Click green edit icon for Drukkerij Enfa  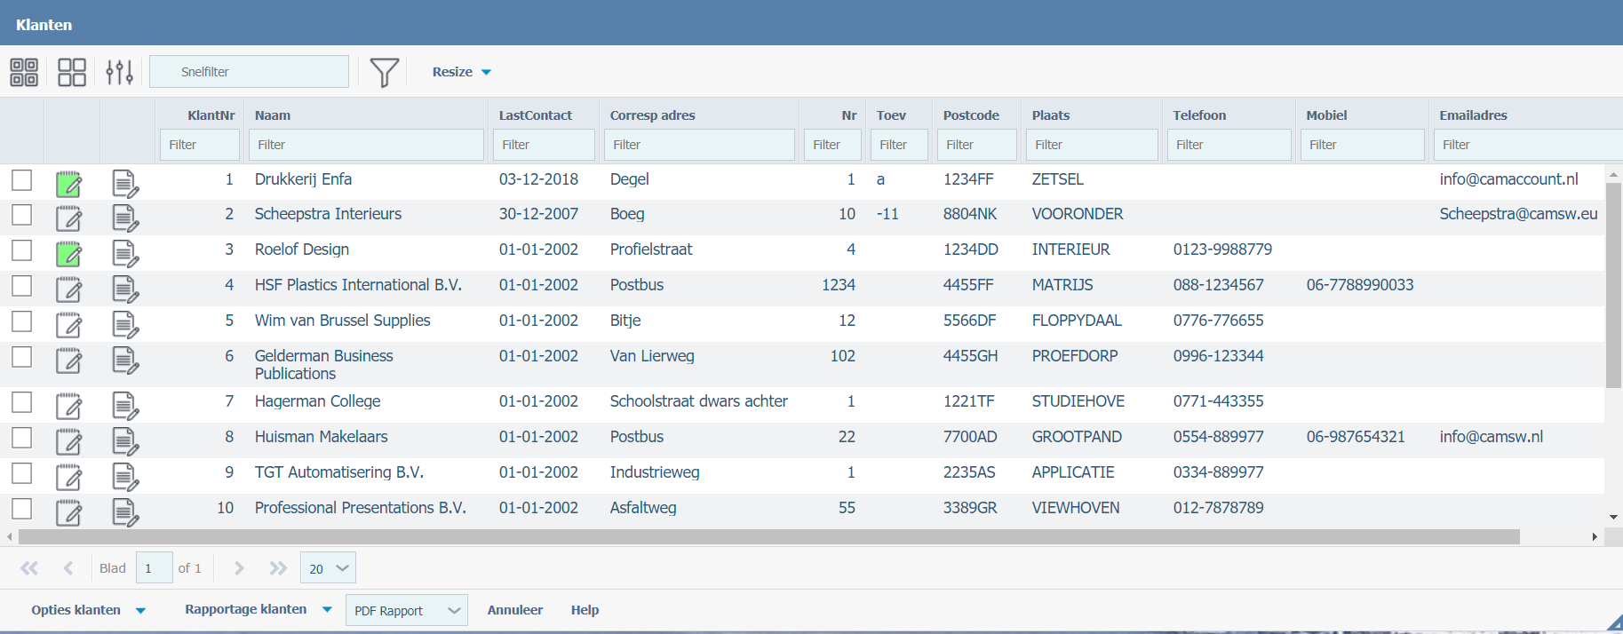tap(69, 184)
